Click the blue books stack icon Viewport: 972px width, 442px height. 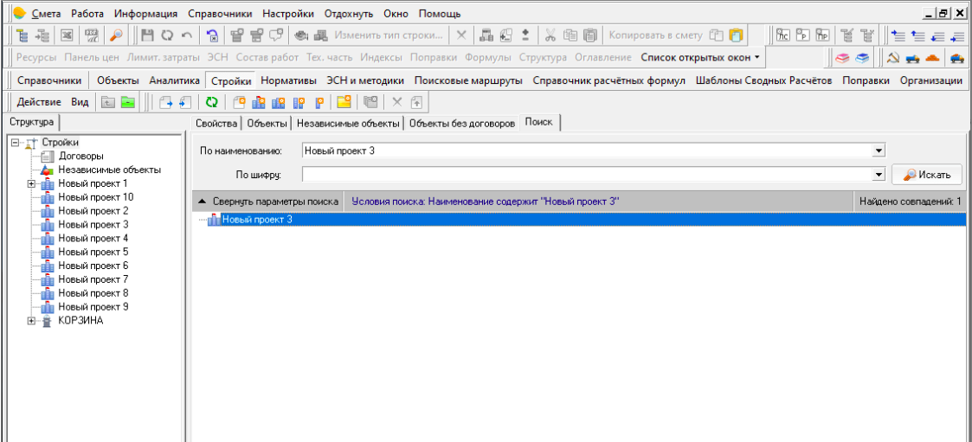pos(862,58)
